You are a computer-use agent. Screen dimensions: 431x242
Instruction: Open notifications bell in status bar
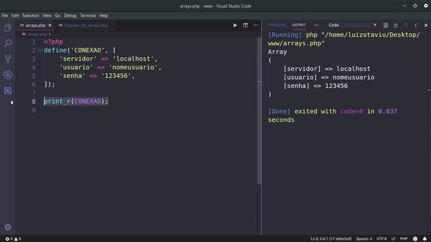pos(425,239)
